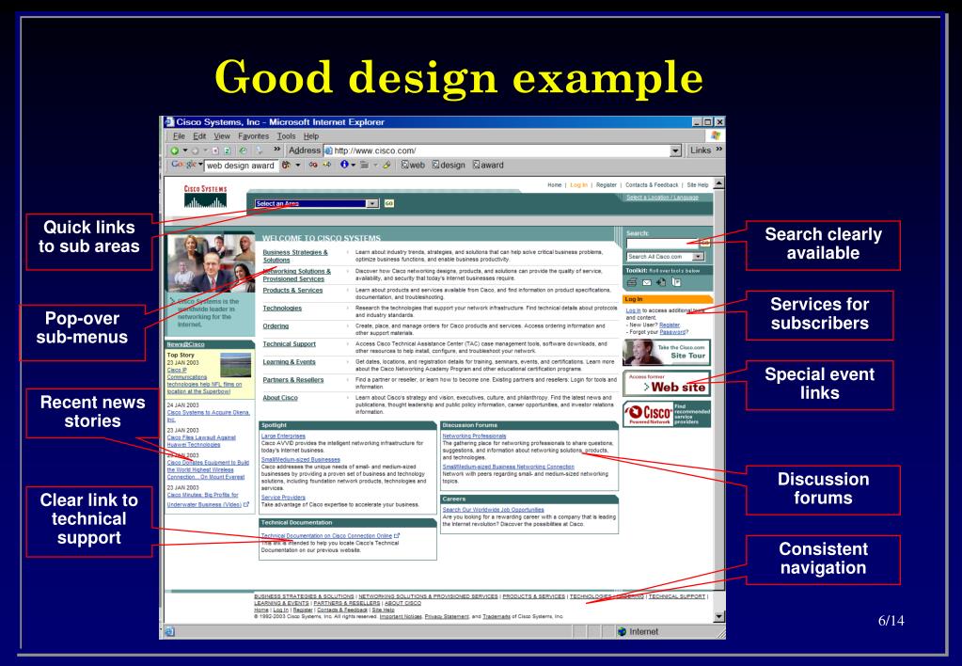Click Select a Location / Language link
Image resolution: width=962 pixels, height=666 pixels.
click(x=663, y=198)
